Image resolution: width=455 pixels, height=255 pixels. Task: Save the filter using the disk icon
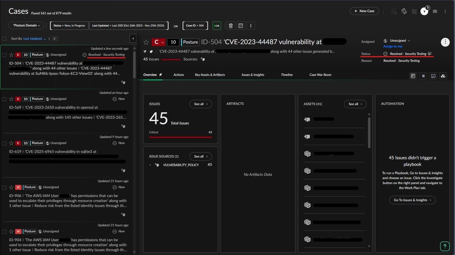point(241,26)
